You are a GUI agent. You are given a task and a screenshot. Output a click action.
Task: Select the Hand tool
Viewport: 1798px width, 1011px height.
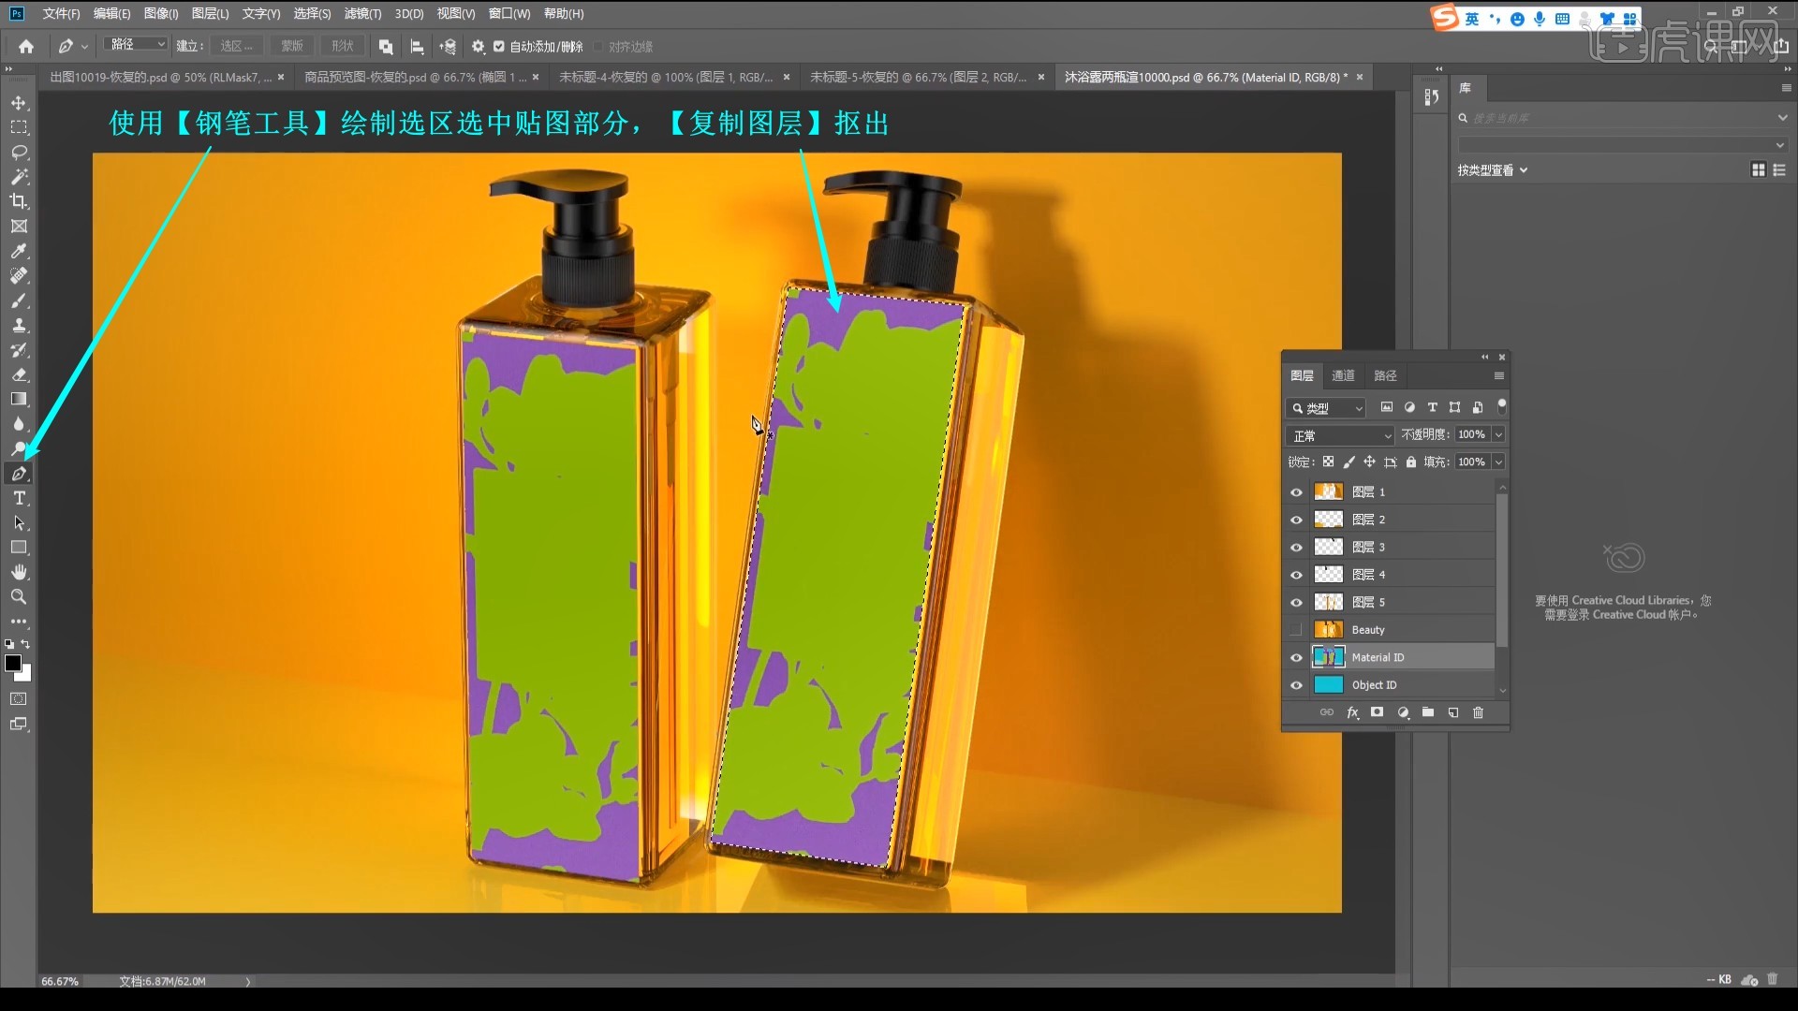[19, 572]
